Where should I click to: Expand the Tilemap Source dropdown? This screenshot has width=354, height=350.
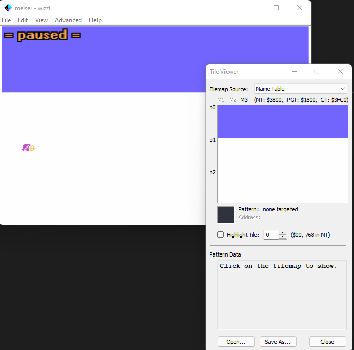pyautogui.click(x=301, y=89)
